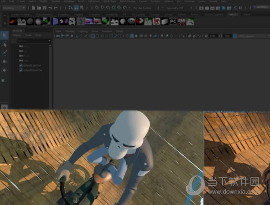This screenshot has height=205, width=270.
Task: Activate the Scale tool in toolbox
Action: click(5, 80)
